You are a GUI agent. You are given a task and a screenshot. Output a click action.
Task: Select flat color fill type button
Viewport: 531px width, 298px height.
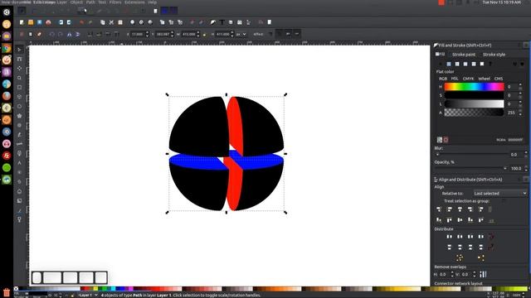click(x=449, y=64)
